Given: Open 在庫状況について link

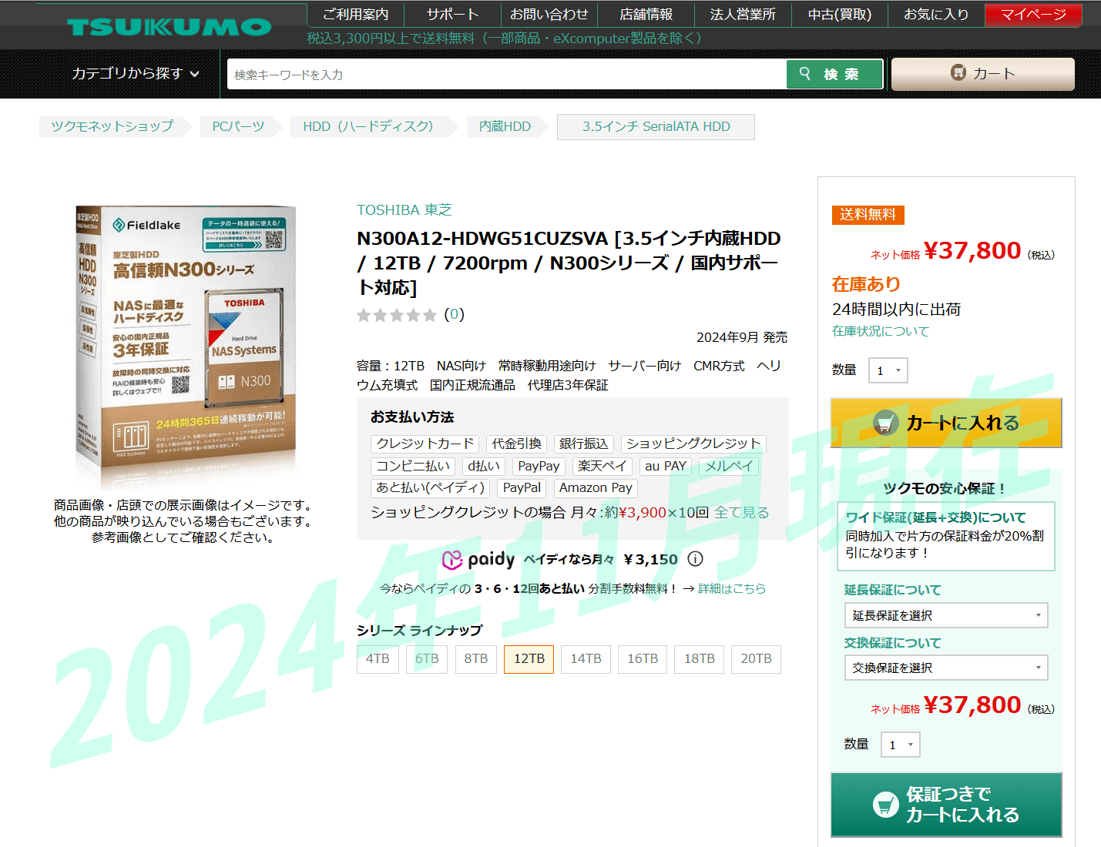Looking at the screenshot, I should coord(881,331).
